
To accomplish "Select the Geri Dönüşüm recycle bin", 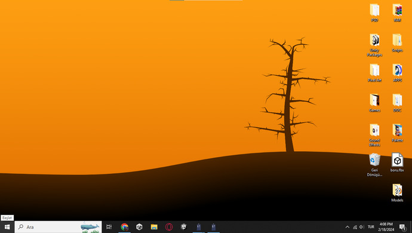I will click(374, 165).
